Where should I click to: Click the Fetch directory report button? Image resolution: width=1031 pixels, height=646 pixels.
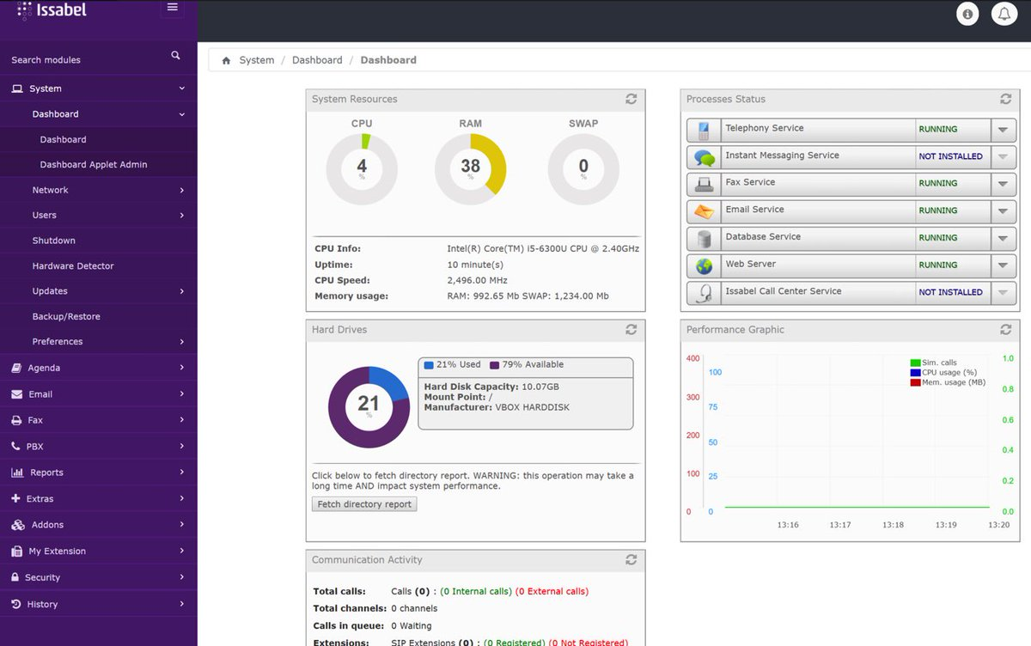pos(363,504)
